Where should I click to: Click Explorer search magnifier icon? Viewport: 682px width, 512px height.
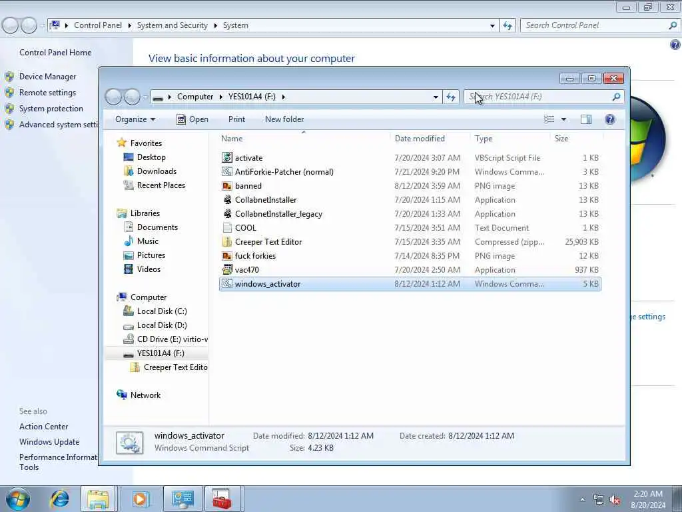point(616,97)
